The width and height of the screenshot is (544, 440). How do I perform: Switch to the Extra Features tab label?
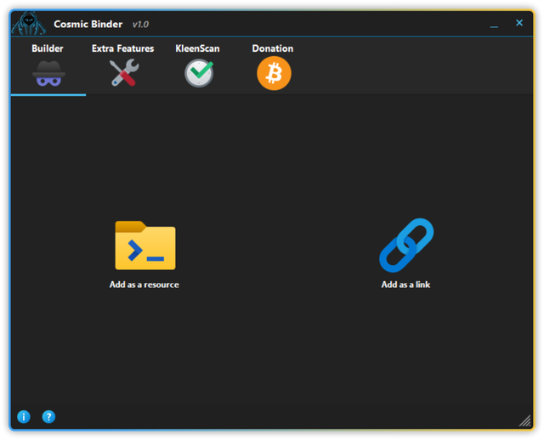(123, 48)
